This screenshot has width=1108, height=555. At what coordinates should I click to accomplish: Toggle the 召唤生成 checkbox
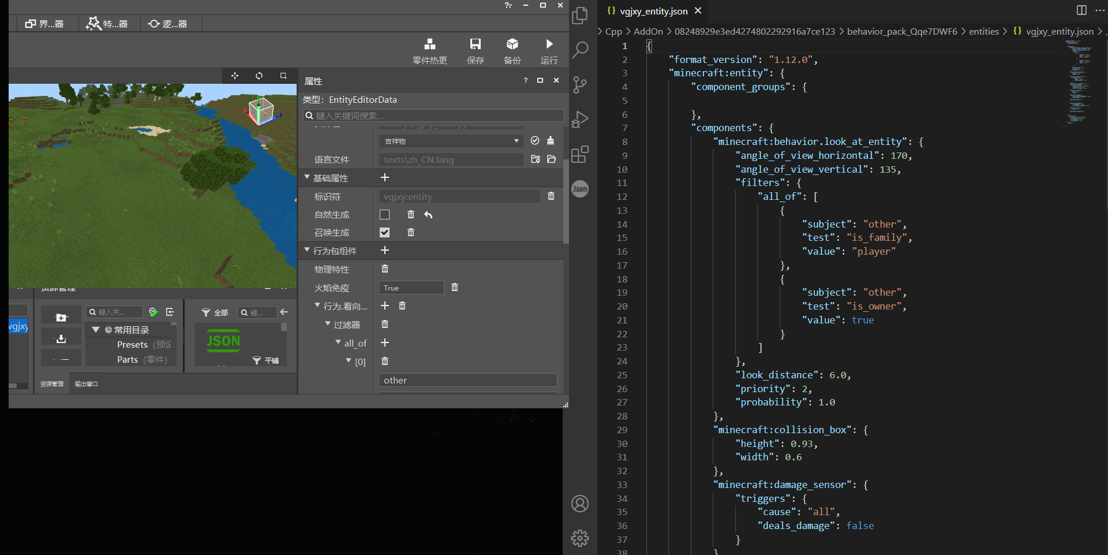(385, 233)
